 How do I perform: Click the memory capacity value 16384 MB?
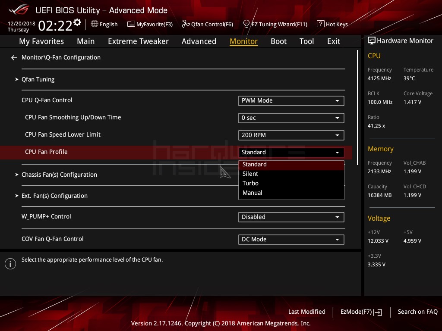(x=379, y=195)
